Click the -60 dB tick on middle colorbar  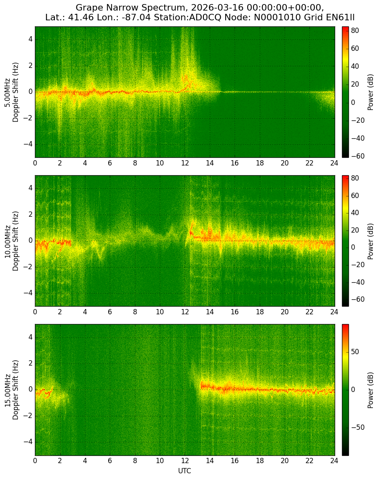[x=357, y=299]
